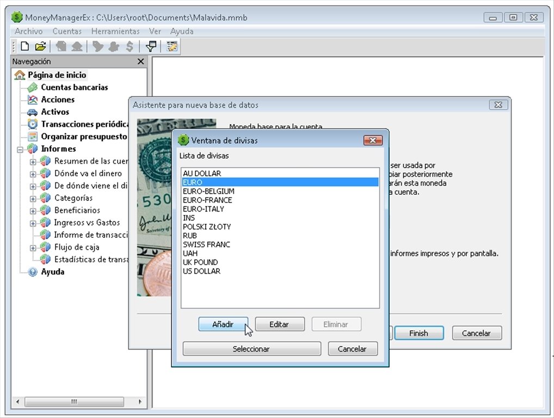
Task: Click the Activos car icon
Action: [33, 112]
